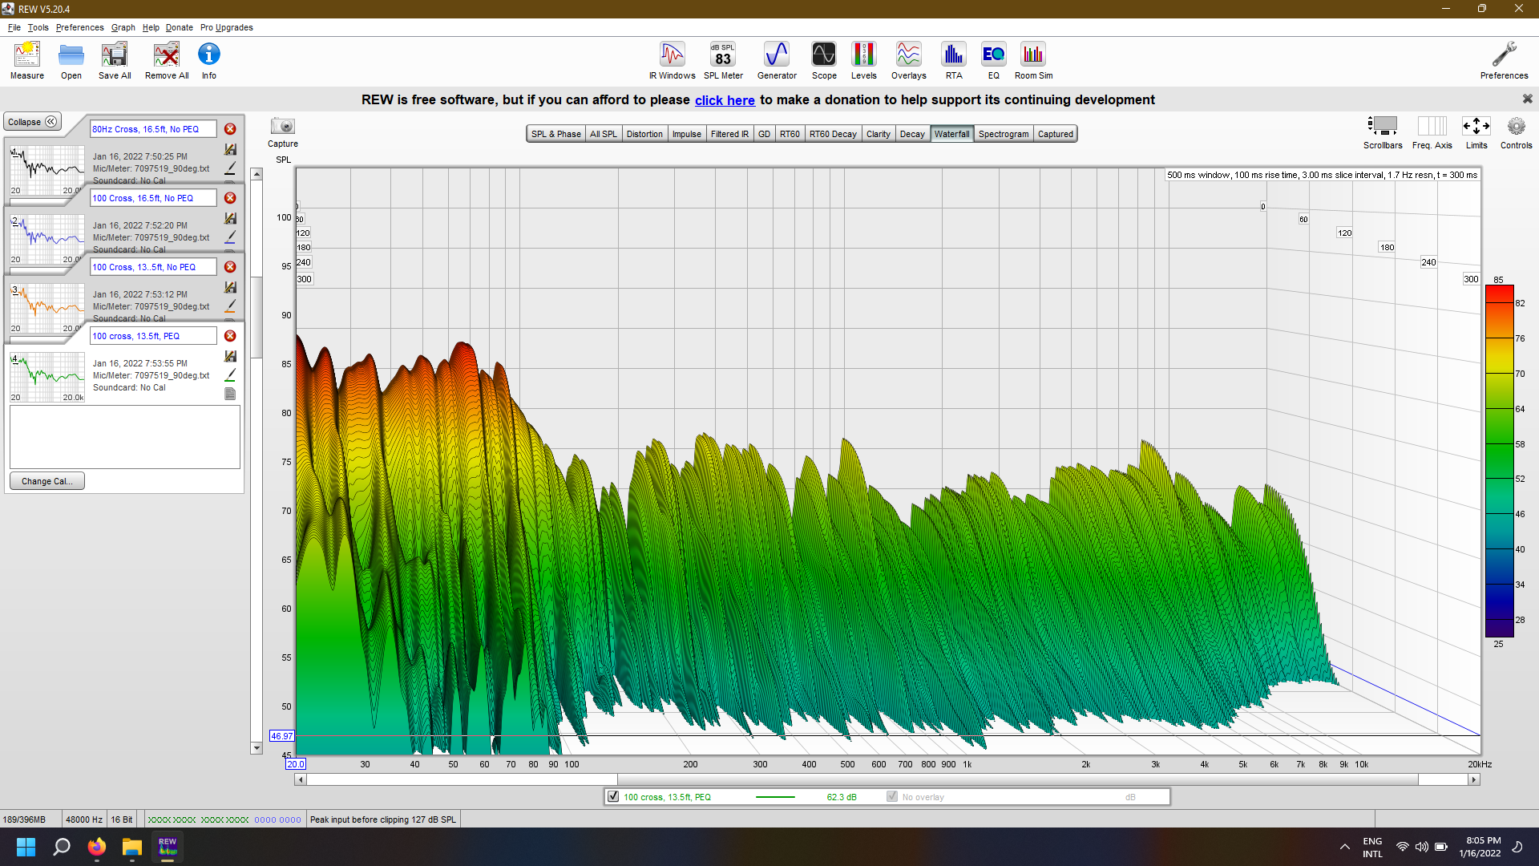
Task: Select the blue measurement 2 thumbnail
Action: 46,239
